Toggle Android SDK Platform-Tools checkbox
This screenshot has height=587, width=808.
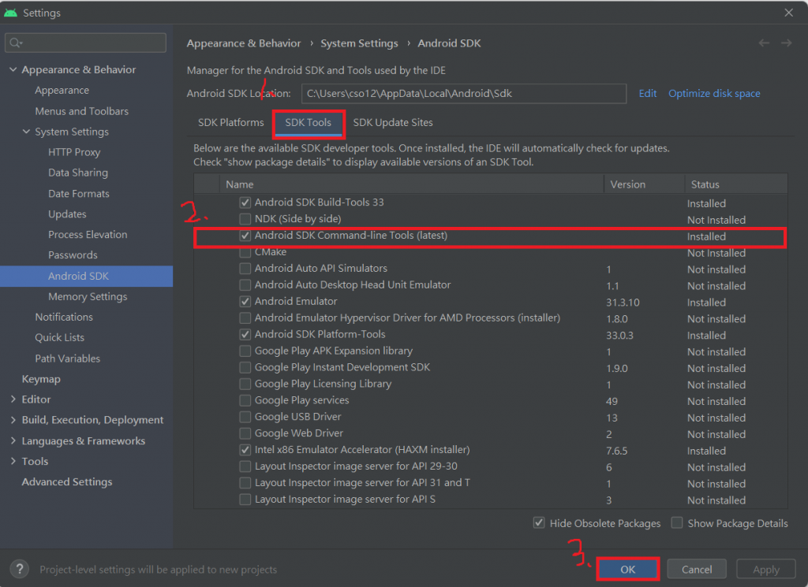coord(245,334)
